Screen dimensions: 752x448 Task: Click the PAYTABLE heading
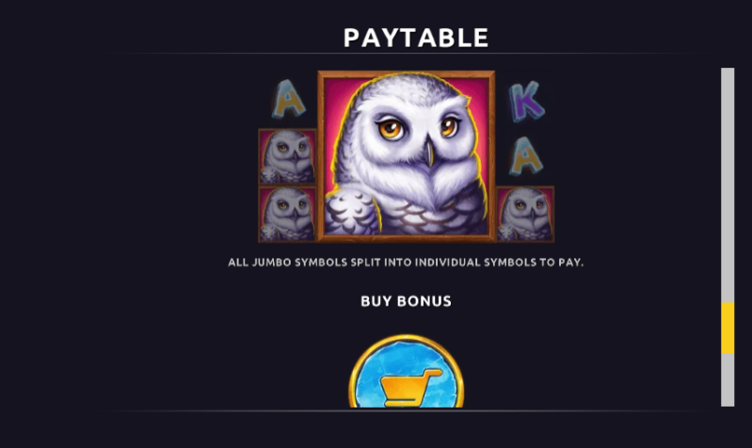point(416,38)
